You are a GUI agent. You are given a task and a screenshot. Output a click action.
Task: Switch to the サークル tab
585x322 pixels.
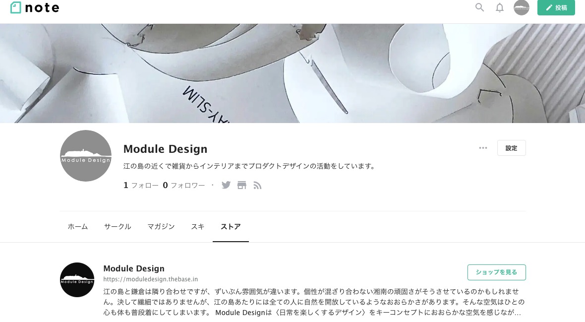coord(117,226)
